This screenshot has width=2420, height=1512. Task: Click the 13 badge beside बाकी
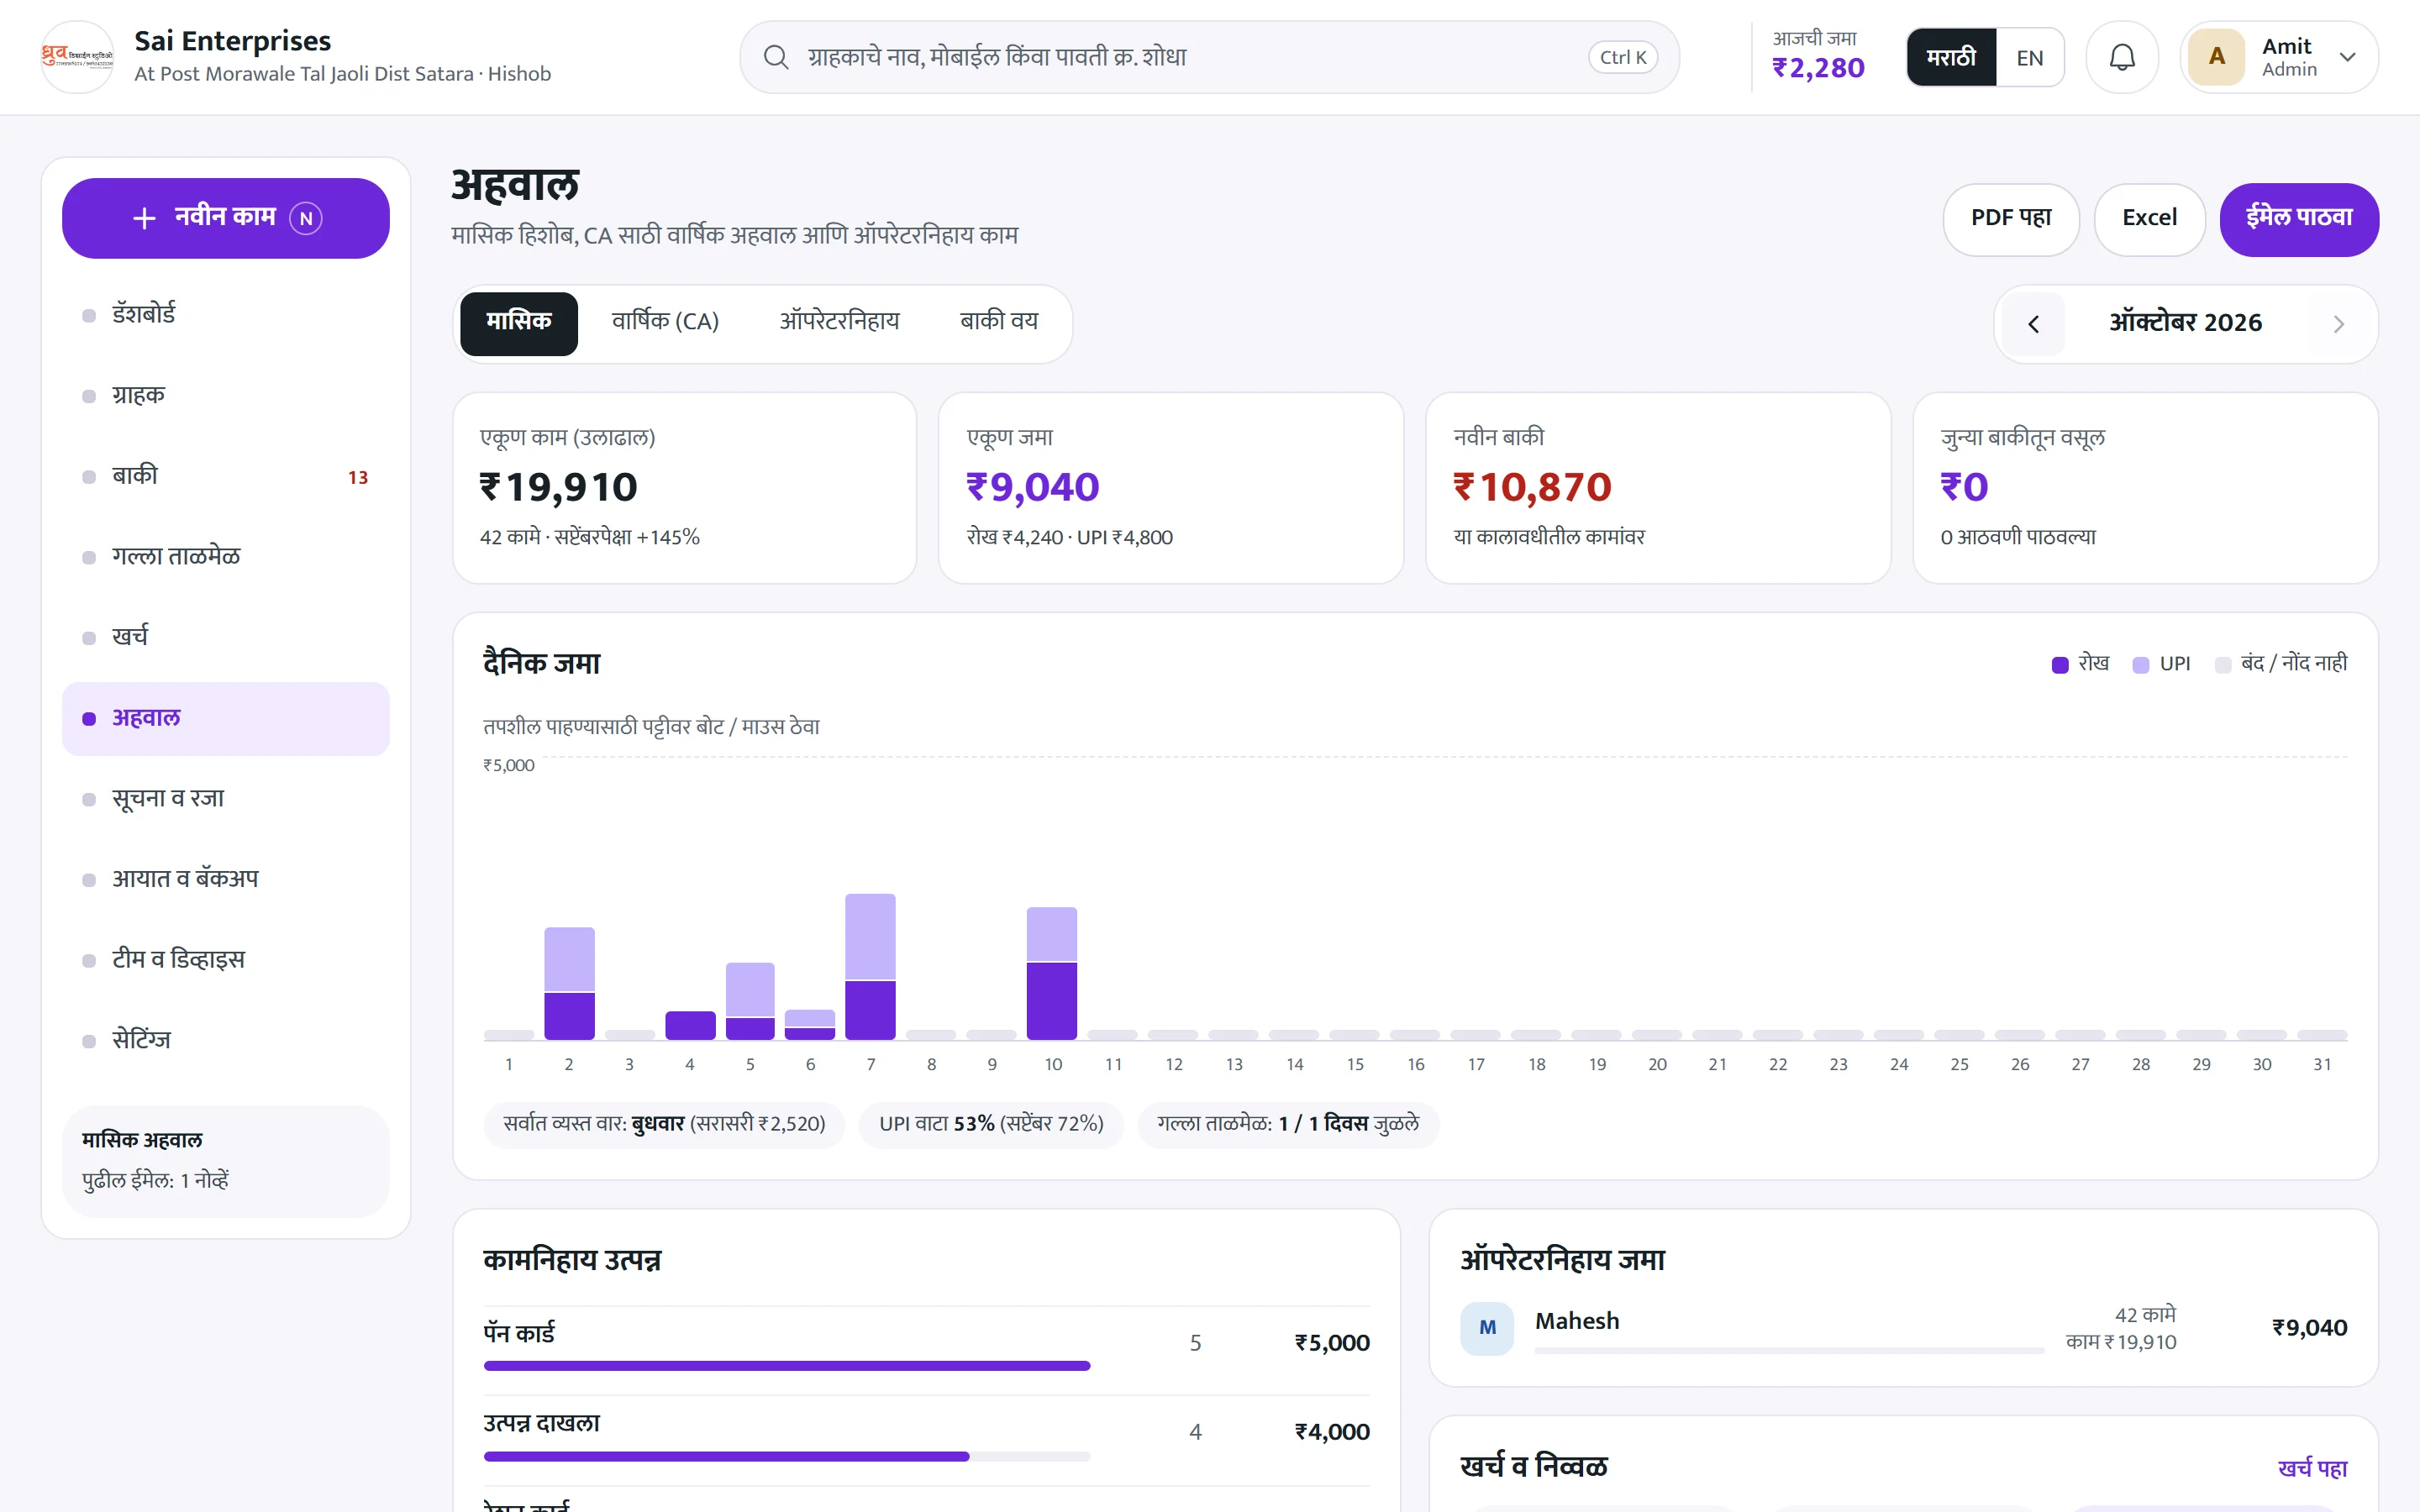tap(358, 478)
